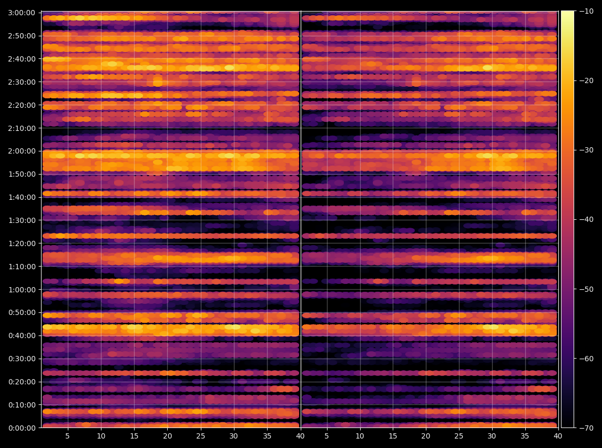Screen dimensions: 602x448
Task: Click the 1:50:00 y-axis tick label
Action: point(22,174)
